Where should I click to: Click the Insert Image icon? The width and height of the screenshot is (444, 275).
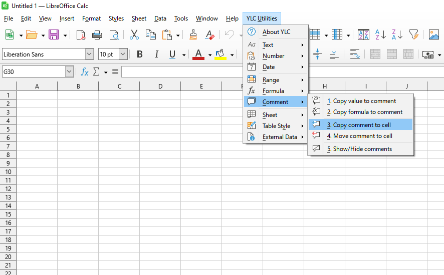pyautogui.click(x=434, y=34)
